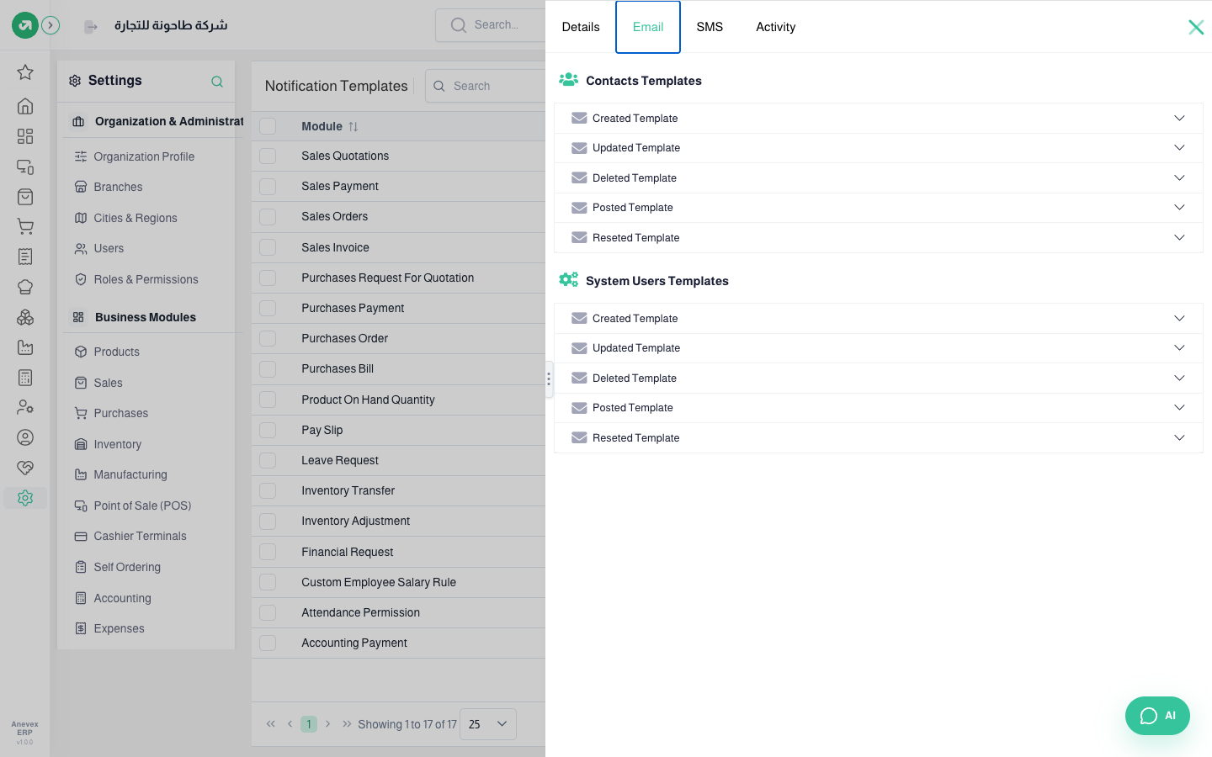Go to Roles & Permissions settings
The image size is (1212, 757).
pos(146,279)
